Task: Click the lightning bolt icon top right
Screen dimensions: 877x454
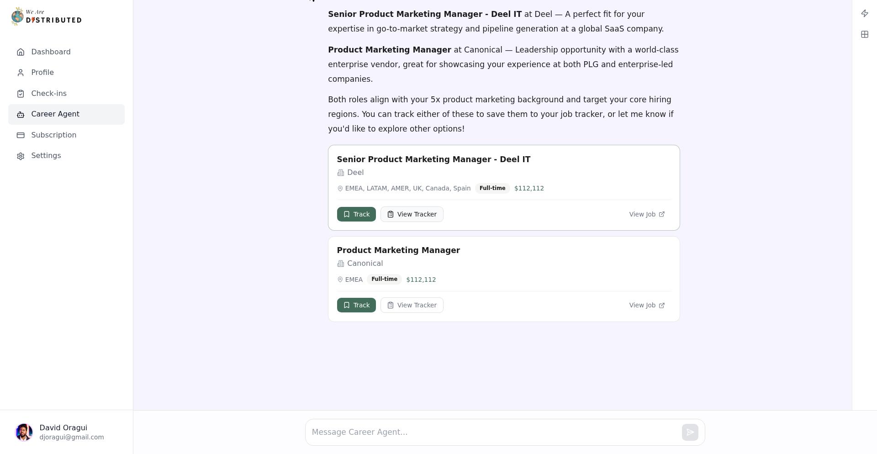Action: click(864, 13)
